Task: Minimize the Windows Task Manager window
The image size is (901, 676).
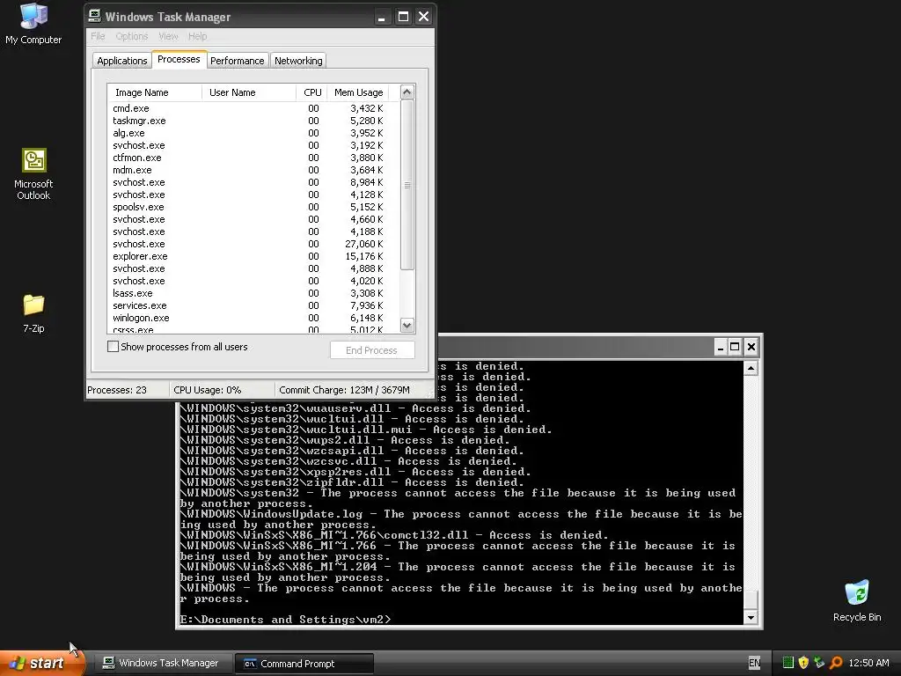Action: pos(382,17)
